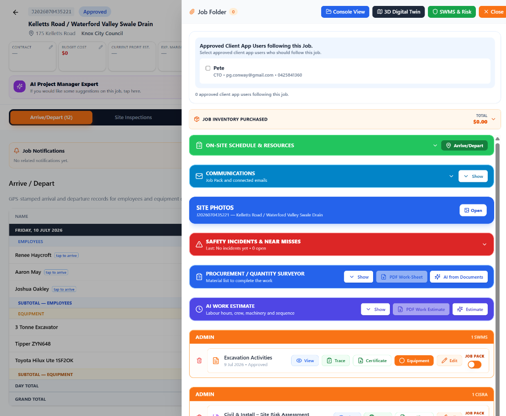This screenshot has height=416, width=506.
Task: Click the Excavation Activities document icon
Action: point(216,361)
